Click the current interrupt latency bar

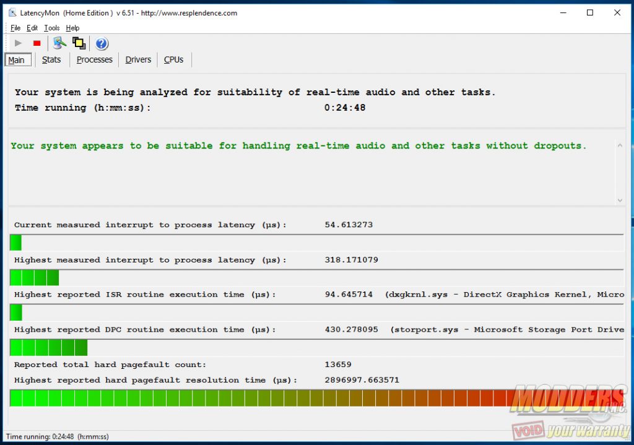tap(316, 243)
